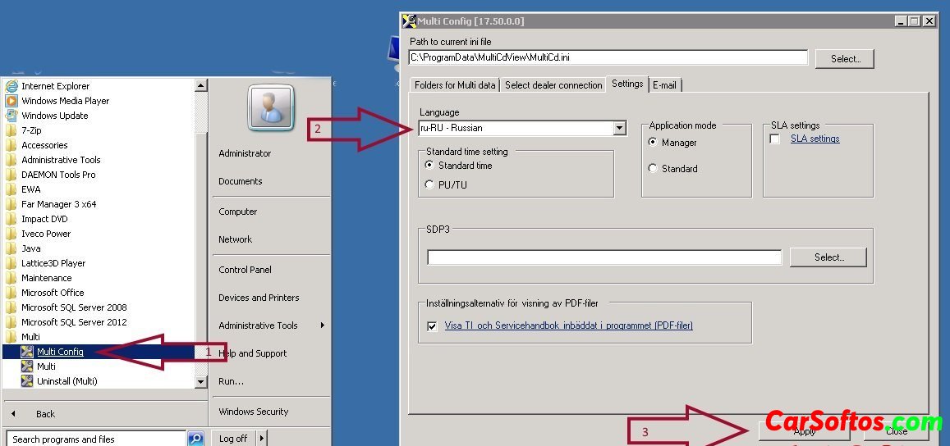The height and width of the screenshot is (446, 950).
Task: Launch the Multi program icon
Action: (27, 366)
